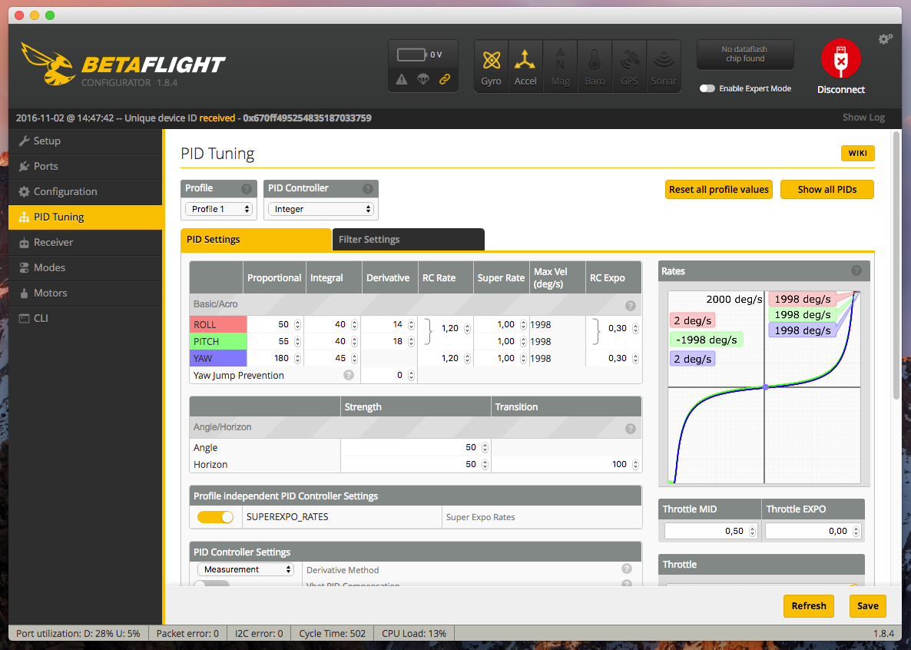Viewport: 911px width, 650px height.
Task: Click the battery voltage indicator icon
Action: pos(412,55)
